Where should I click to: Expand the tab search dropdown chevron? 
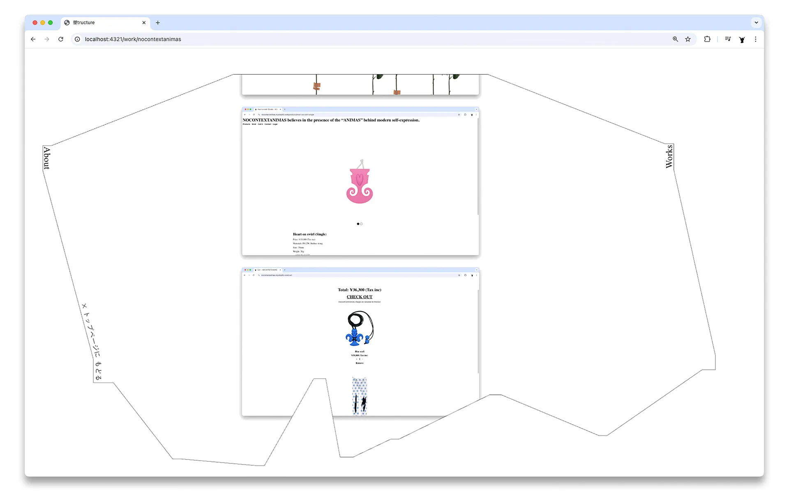[x=756, y=23]
